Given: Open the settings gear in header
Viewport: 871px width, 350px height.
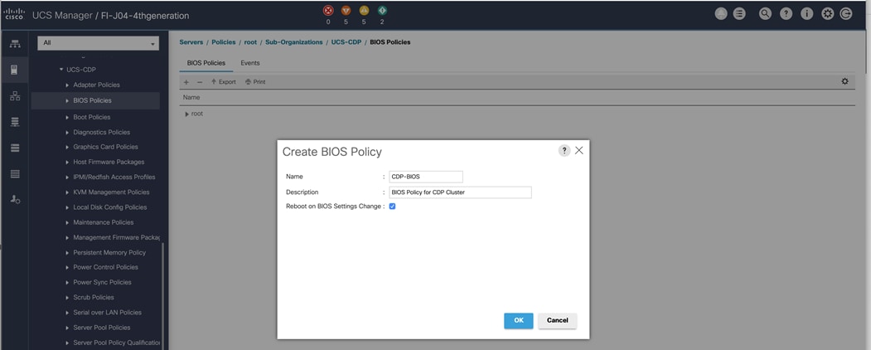Looking at the screenshot, I should [x=827, y=14].
